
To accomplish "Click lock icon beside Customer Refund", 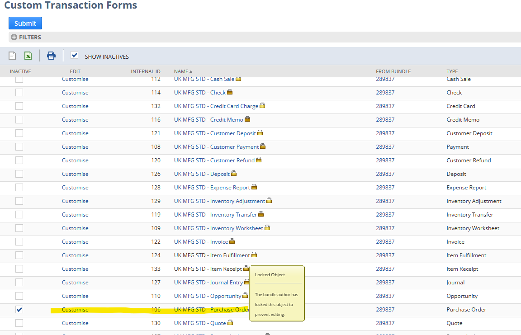I will click(259, 160).
